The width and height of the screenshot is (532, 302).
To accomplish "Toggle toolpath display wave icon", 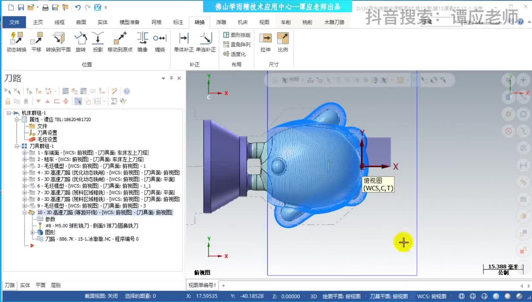I will coord(17,101).
